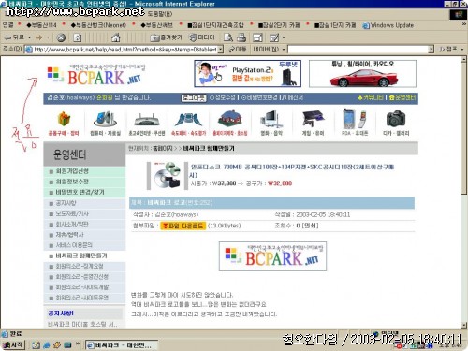This screenshot has width=468, height=351.
Task: Stop page loading with the X icon
Action: point(61,37)
